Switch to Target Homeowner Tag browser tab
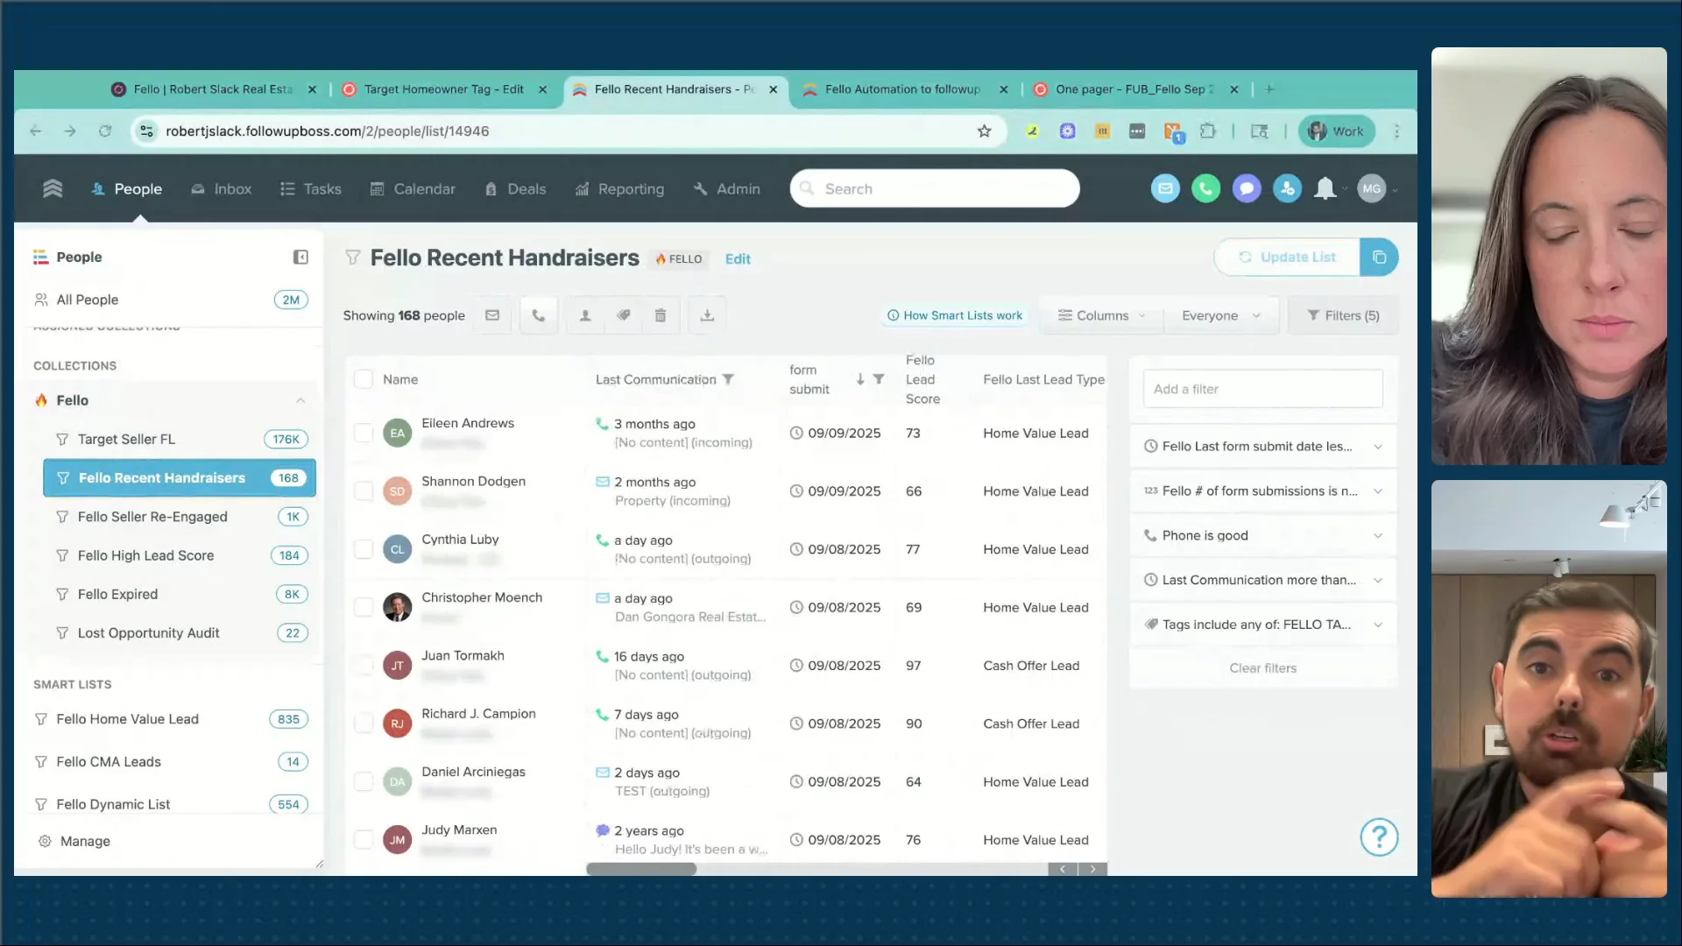This screenshot has height=946, width=1682. (x=443, y=89)
